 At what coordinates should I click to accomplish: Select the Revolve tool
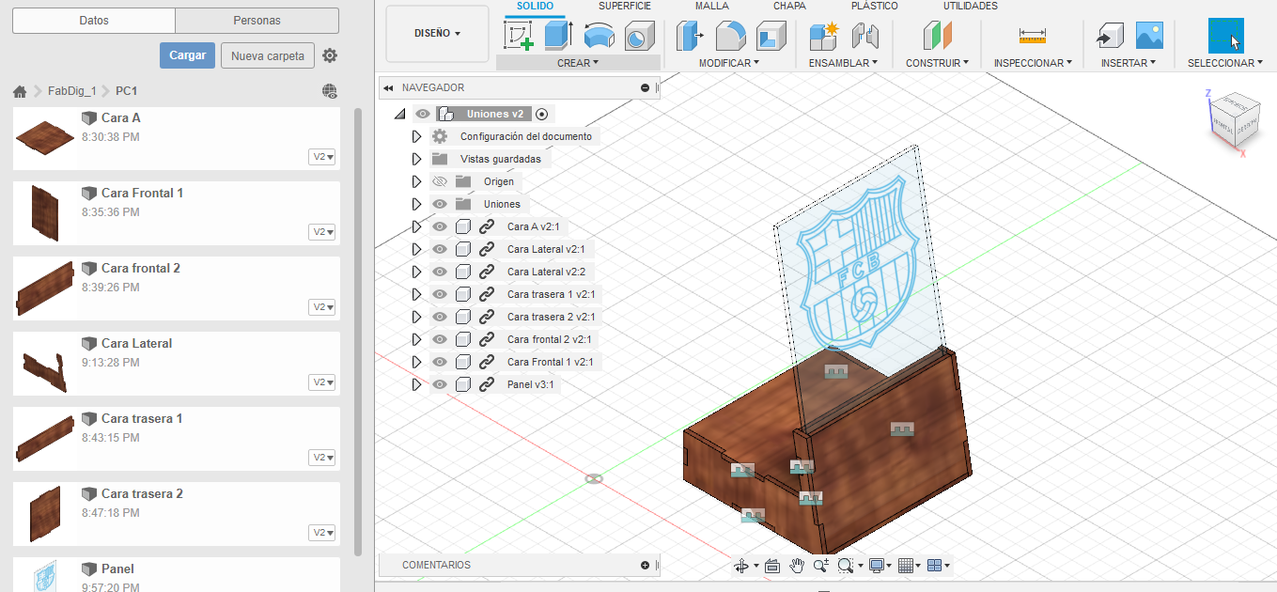pyautogui.click(x=599, y=36)
